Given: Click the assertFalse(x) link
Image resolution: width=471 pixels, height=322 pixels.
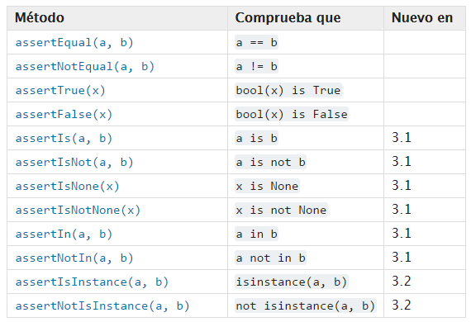Looking at the screenshot, I should [64, 115].
